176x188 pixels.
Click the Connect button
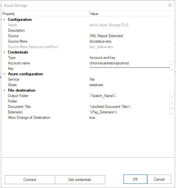[x=30, y=180]
